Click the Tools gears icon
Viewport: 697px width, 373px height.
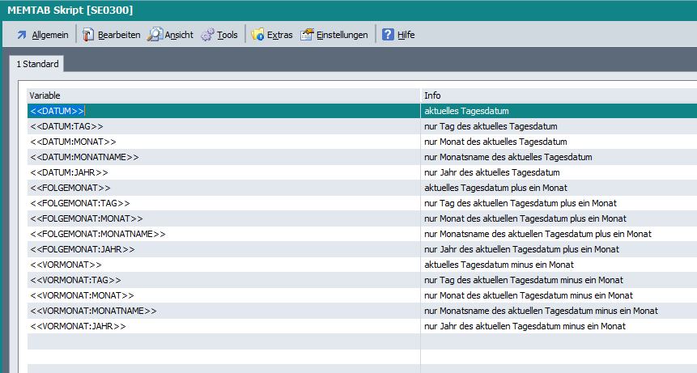[207, 35]
